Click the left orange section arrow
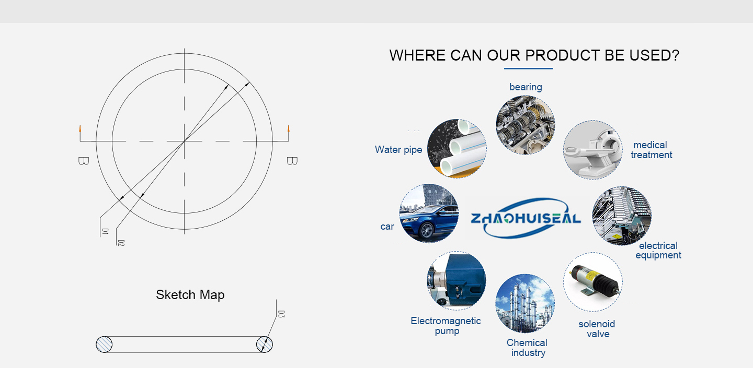Viewport: 753px width, 368px height. (80, 129)
